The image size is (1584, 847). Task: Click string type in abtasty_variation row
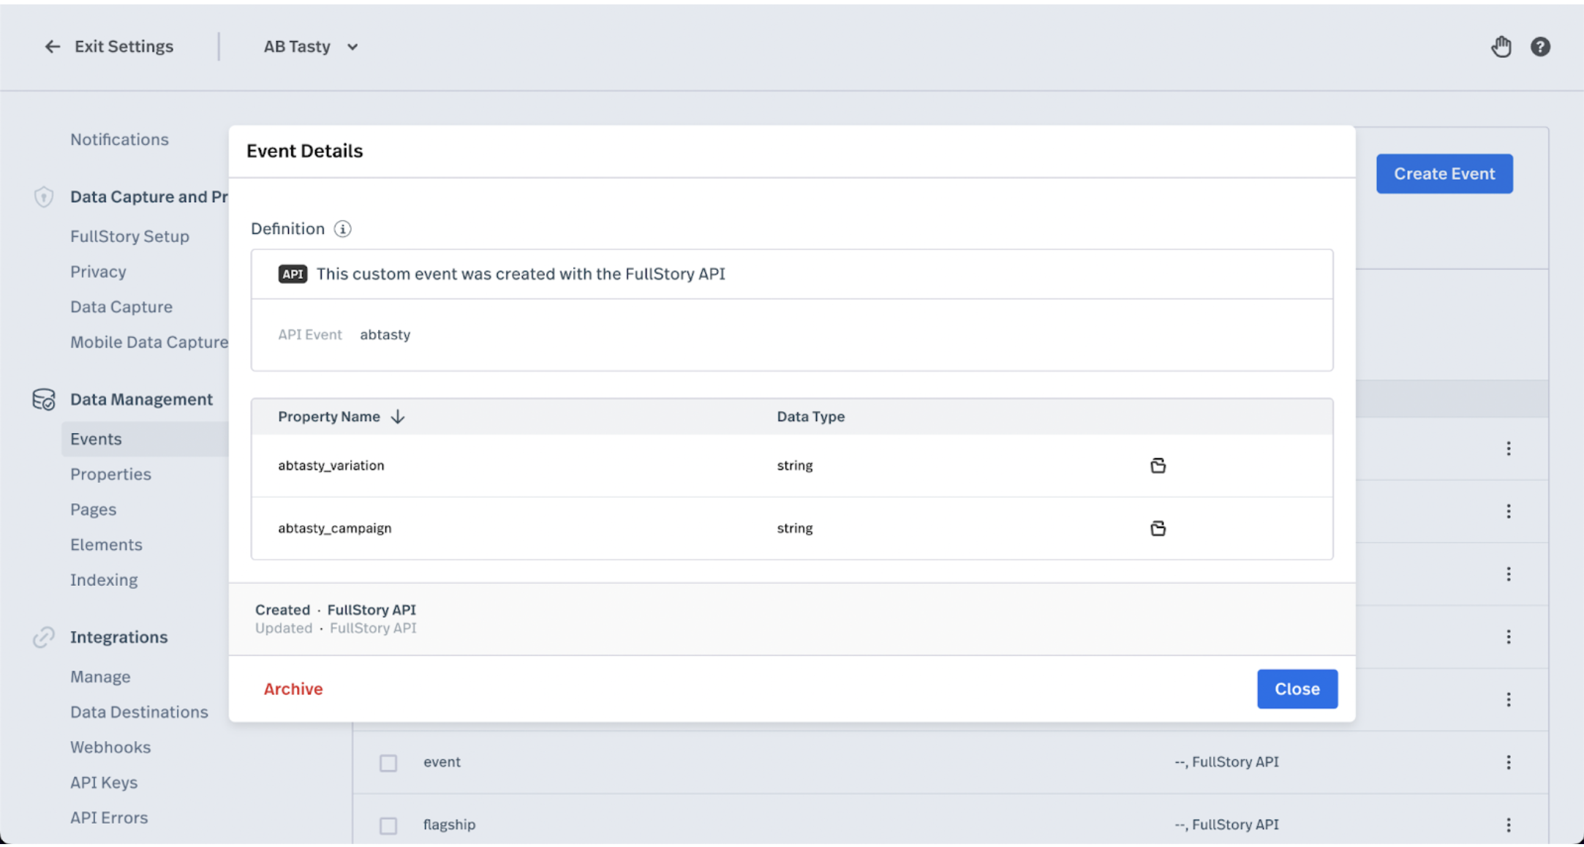coord(794,466)
